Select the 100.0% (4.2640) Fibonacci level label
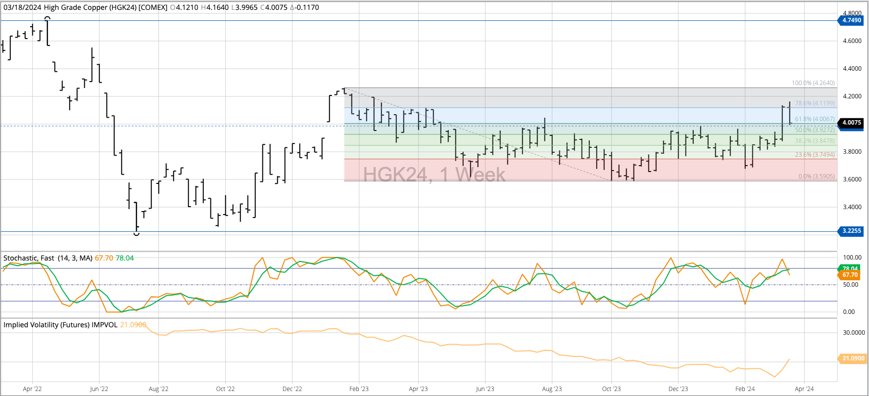 [813, 83]
